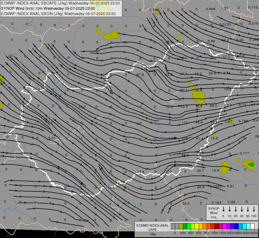Click the 10 m/s wind arrow in legend

click(229, 209)
